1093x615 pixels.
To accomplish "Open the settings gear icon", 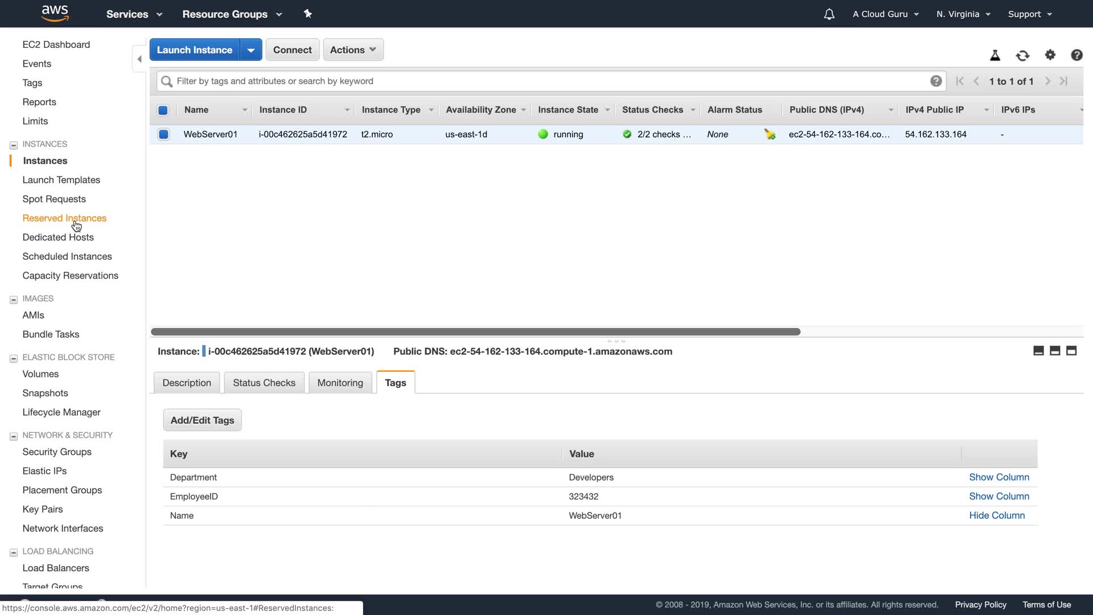I will pos(1050,55).
